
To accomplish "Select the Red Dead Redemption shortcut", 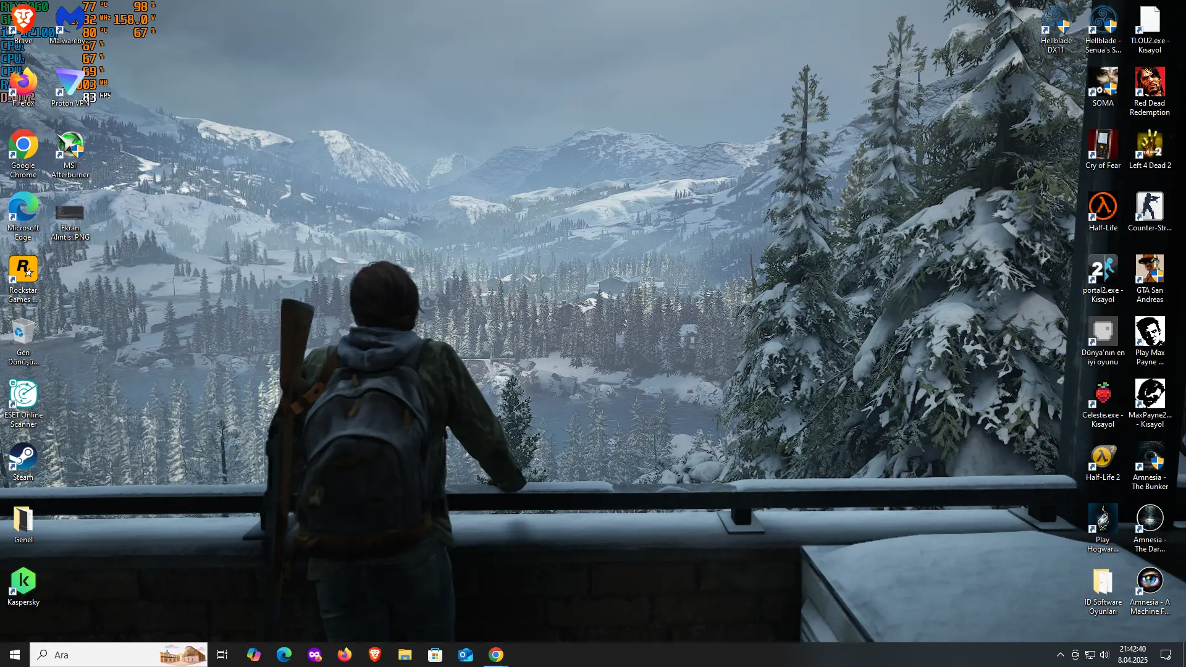I will 1150,91.
